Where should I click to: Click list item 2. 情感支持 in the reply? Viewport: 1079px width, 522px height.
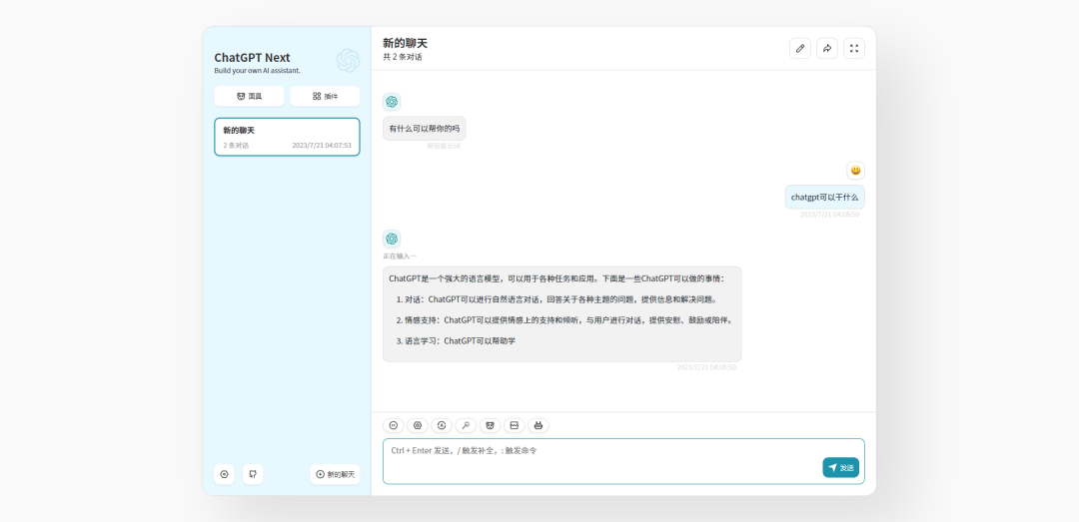pos(564,319)
